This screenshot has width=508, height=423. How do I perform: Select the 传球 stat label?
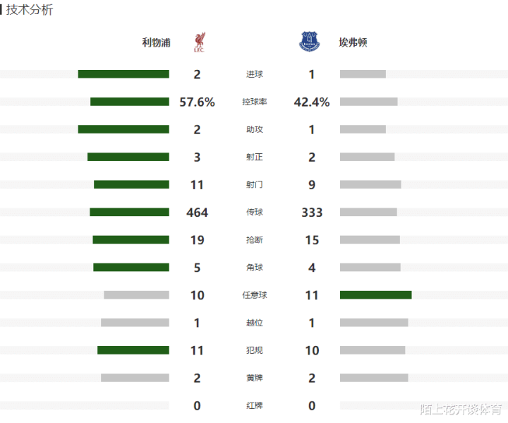click(x=254, y=213)
